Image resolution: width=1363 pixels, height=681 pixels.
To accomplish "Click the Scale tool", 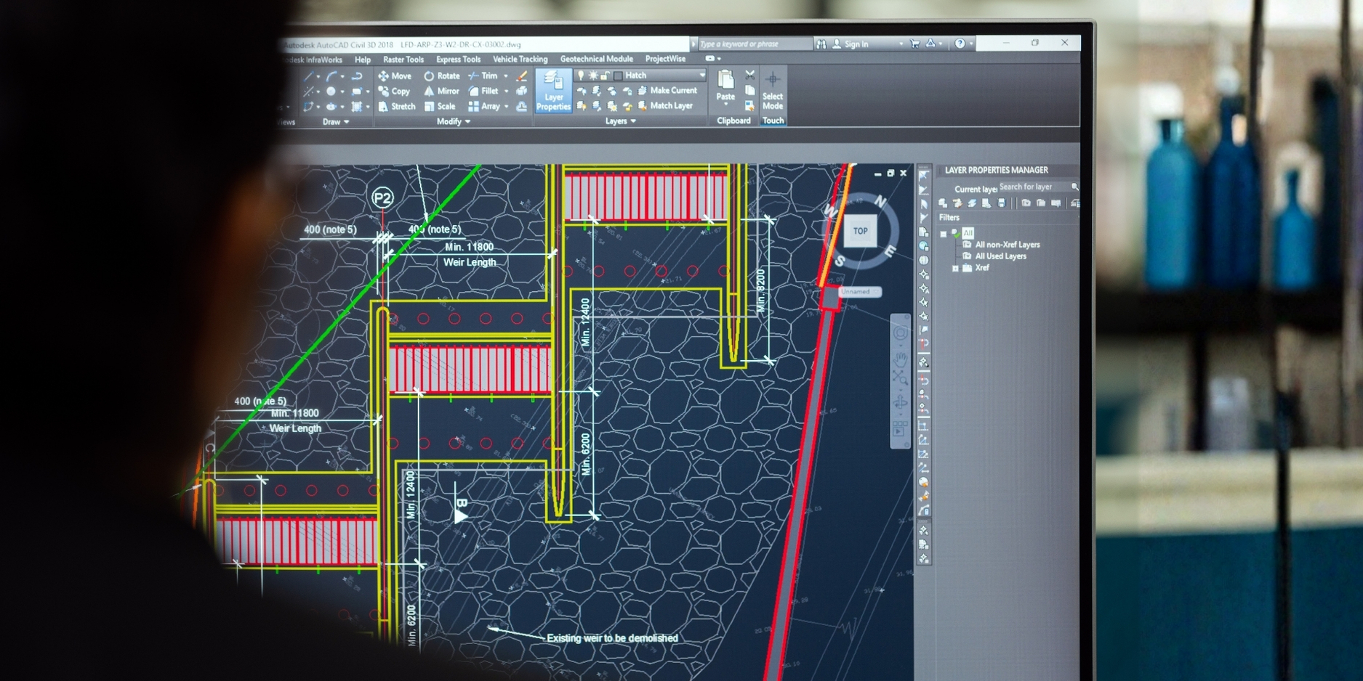I will (439, 107).
